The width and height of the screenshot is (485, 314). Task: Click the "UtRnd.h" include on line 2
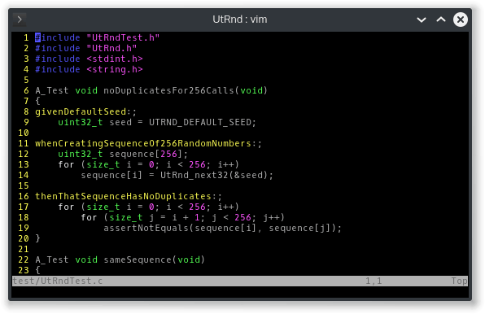coord(111,48)
